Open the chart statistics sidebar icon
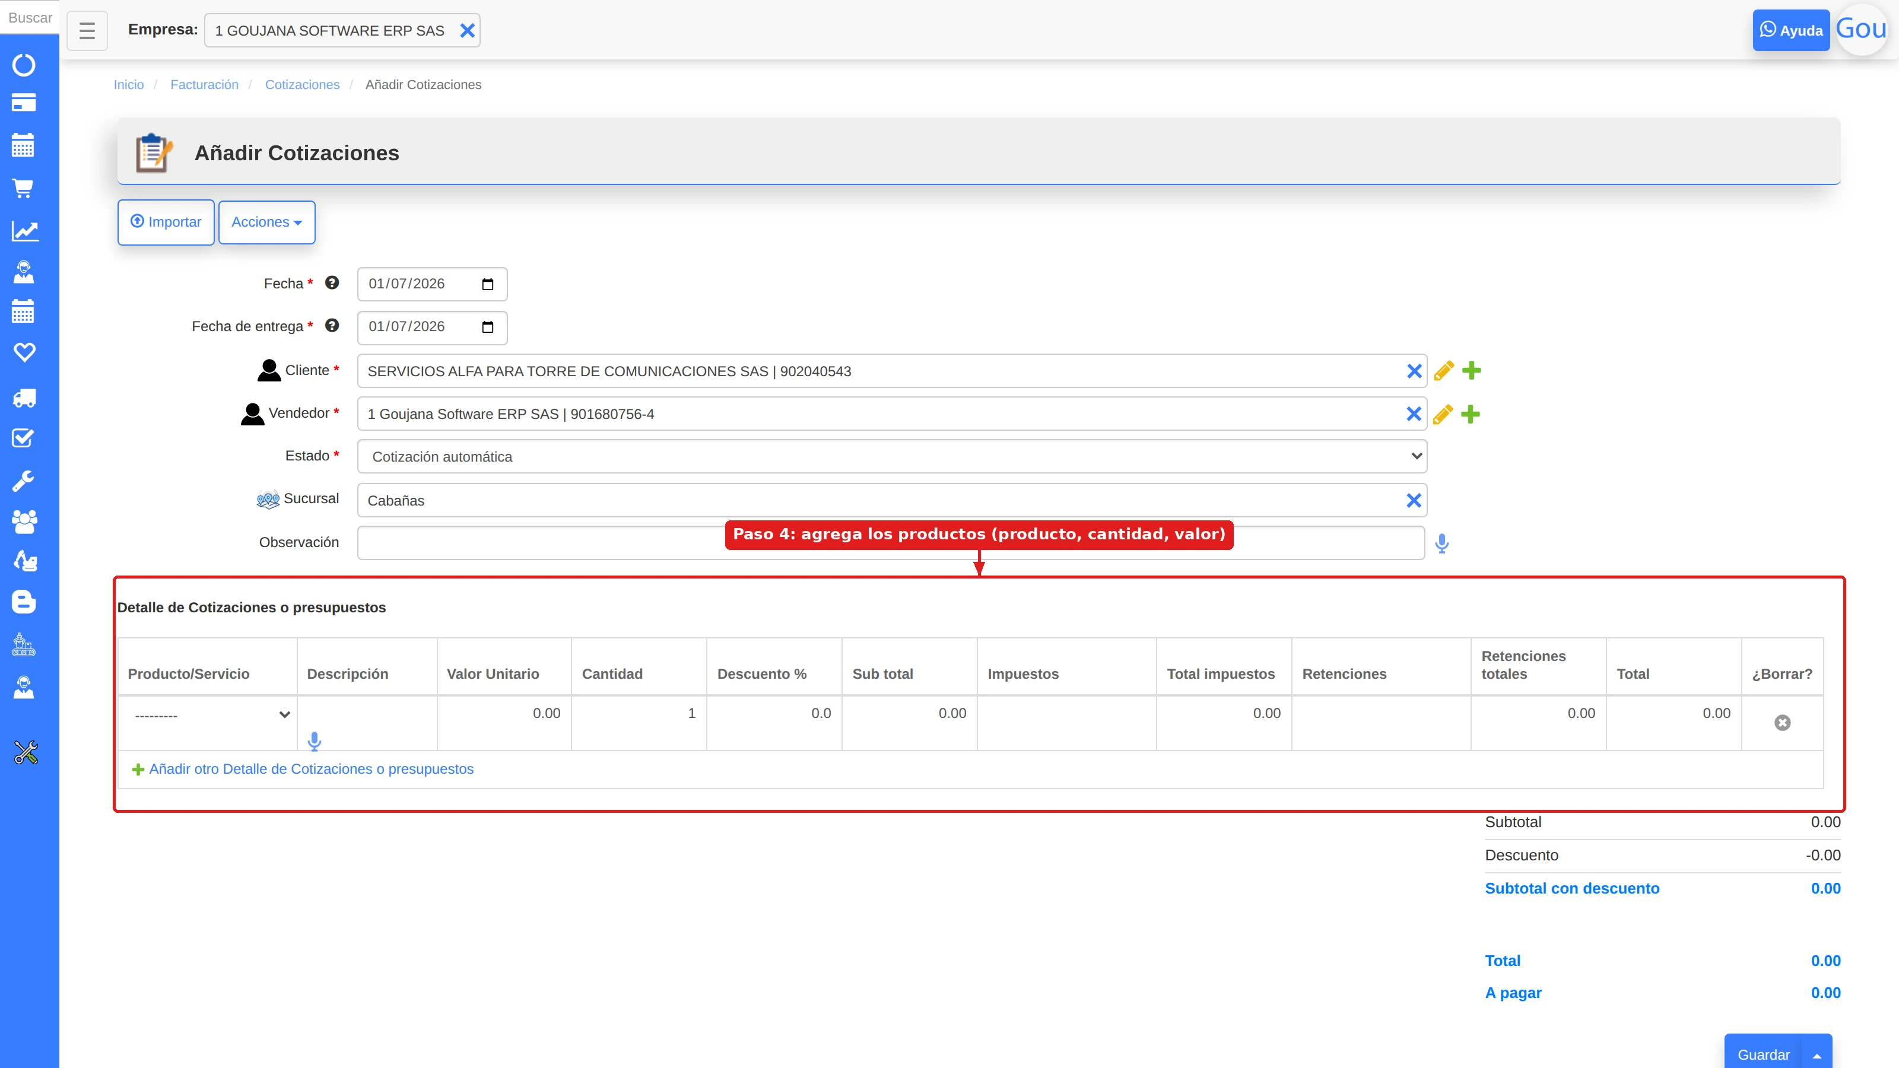 [24, 231]
